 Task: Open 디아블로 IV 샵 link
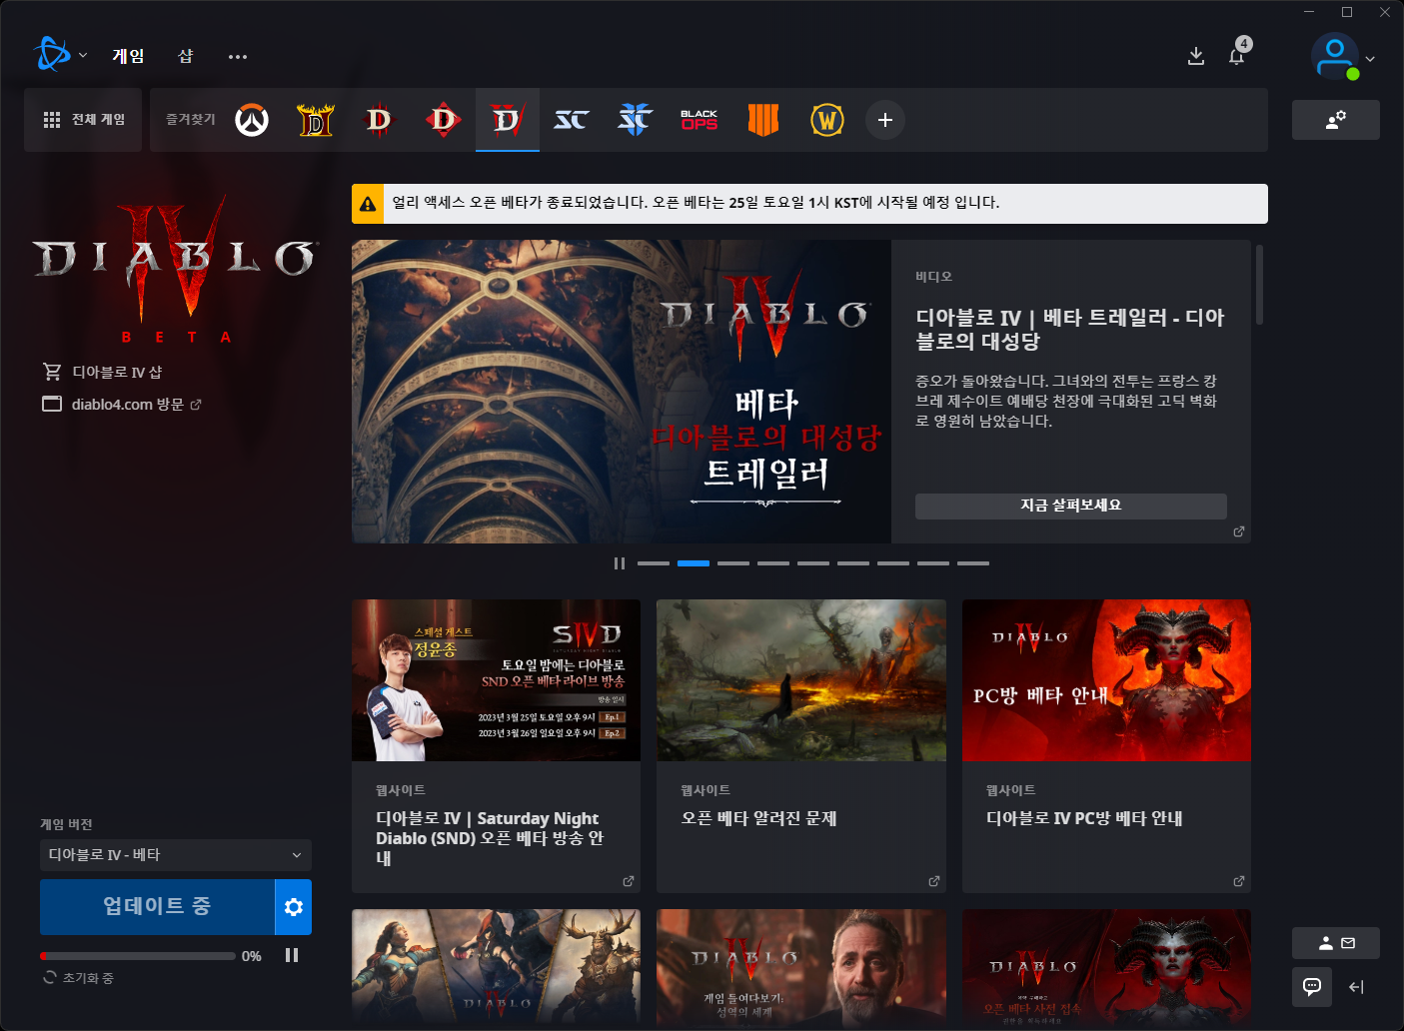click(x=102, y=372)
